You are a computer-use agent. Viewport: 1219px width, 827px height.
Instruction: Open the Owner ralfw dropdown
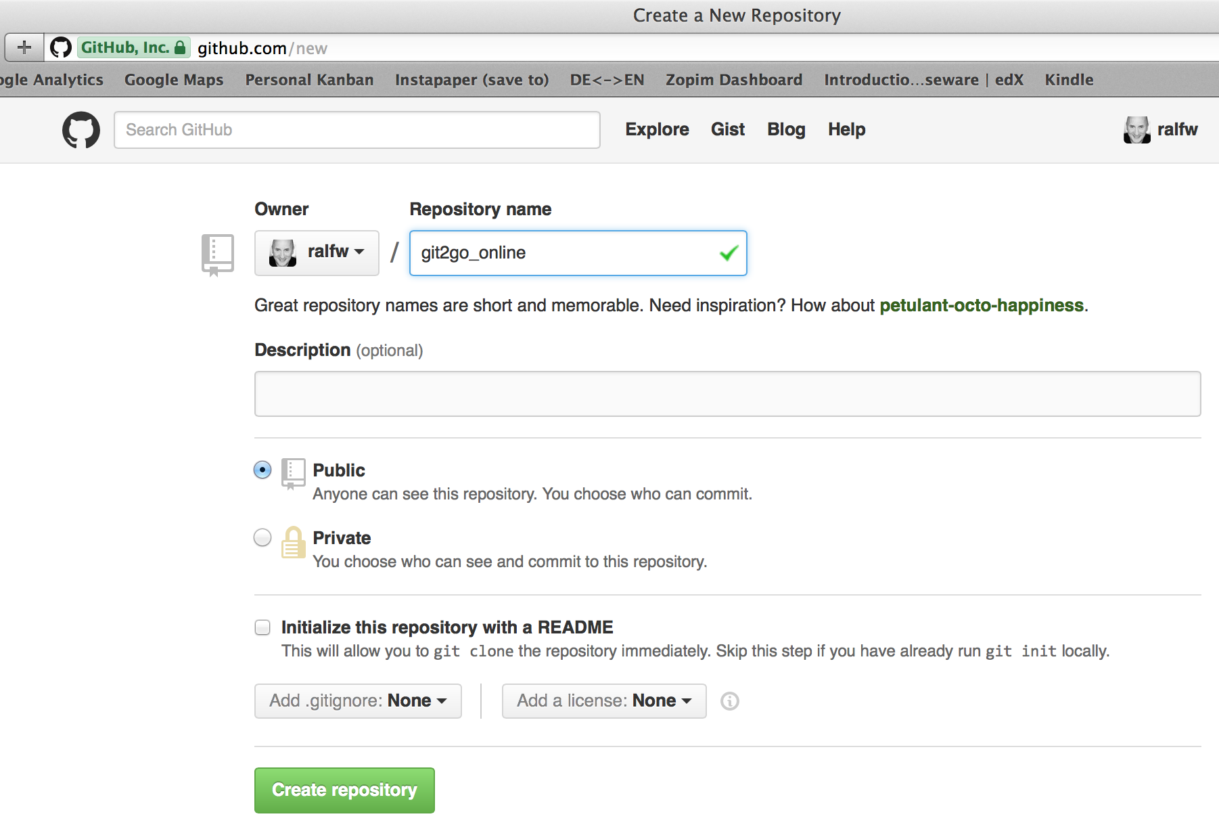click(x=317, y=253)
